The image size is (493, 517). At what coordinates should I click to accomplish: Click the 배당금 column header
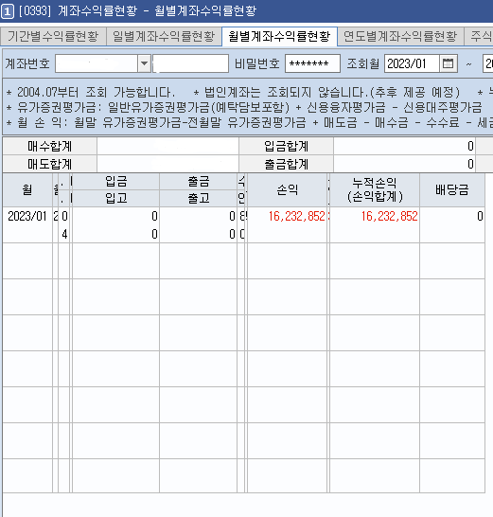(452, 190)
